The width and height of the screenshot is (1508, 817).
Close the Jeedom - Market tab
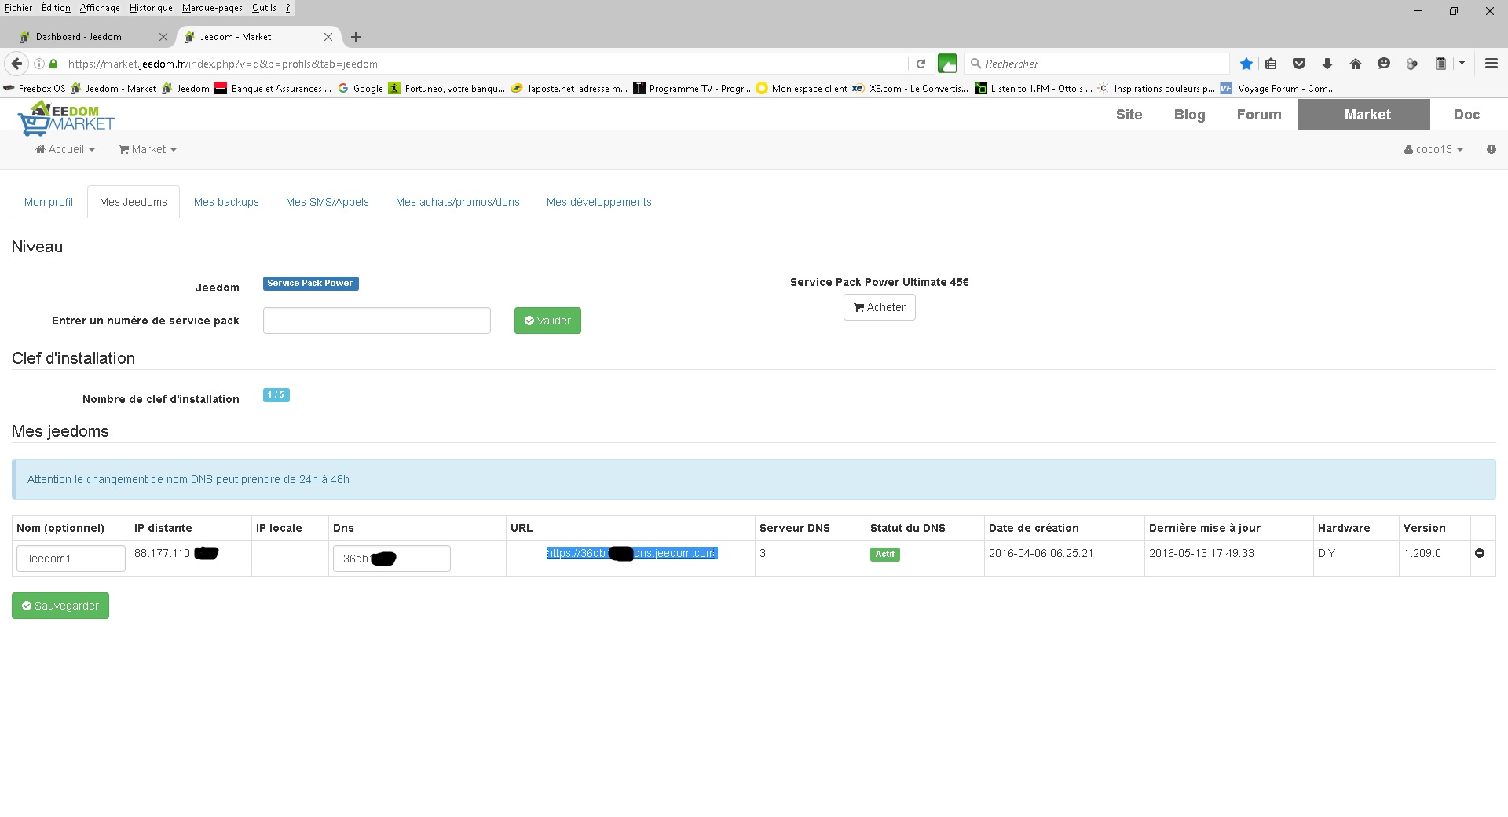[x=328, y=37]
